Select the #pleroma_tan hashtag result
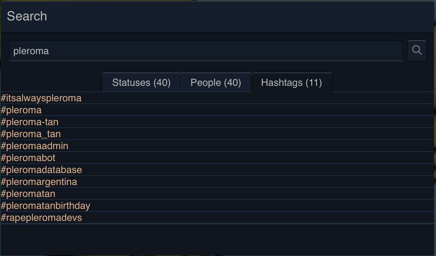 [x=31, y=134]
